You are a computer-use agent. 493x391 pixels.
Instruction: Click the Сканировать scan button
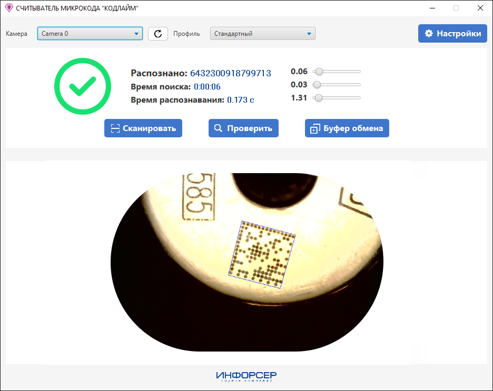coord(143,128)
